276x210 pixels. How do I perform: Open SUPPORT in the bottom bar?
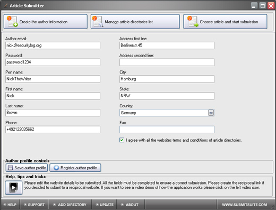point(34,205)
